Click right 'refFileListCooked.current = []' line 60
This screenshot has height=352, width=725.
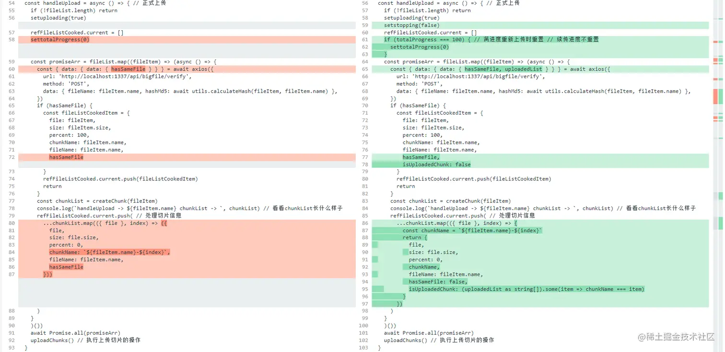(431, 33)
